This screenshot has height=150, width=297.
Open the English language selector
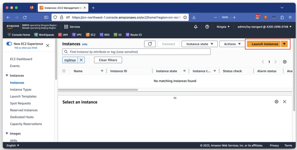(13, 145)
